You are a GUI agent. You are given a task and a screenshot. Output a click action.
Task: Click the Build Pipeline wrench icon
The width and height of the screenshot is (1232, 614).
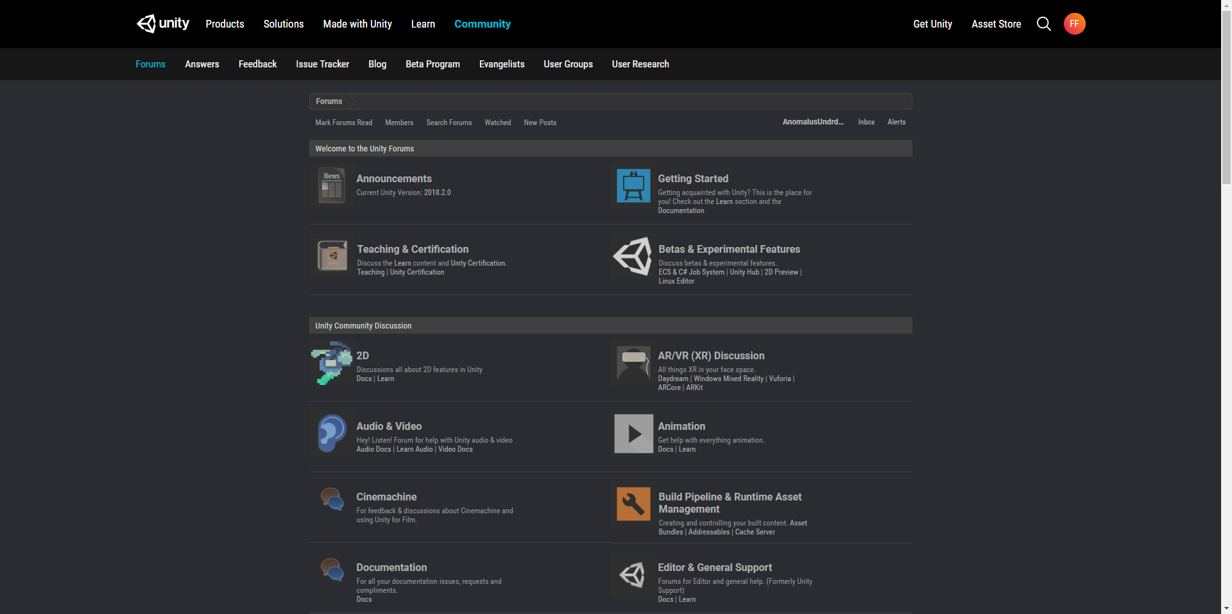coord(633,504)
